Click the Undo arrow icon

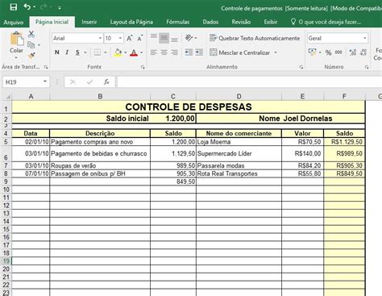[27, 6]
